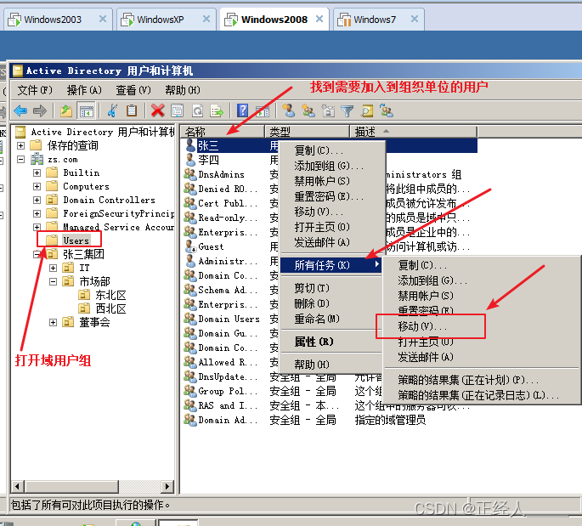The height and width of the screenshot is (526, 582).
Task: Open the 查看(V) menu
Action: [133, 90]
